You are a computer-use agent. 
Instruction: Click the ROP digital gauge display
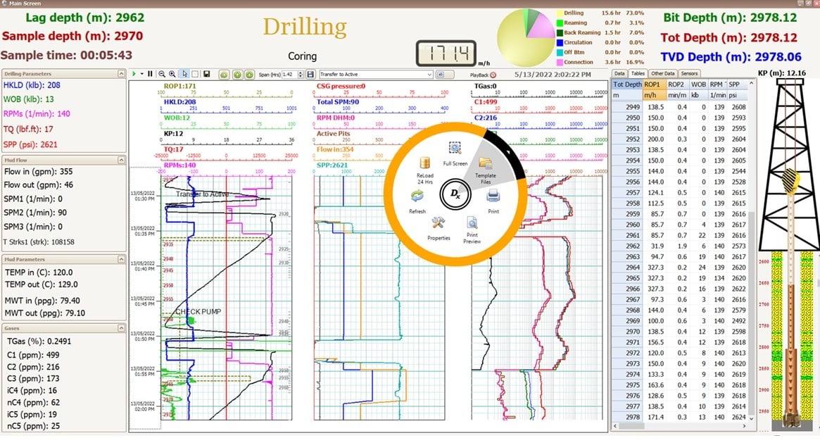[x=446, y=54]
